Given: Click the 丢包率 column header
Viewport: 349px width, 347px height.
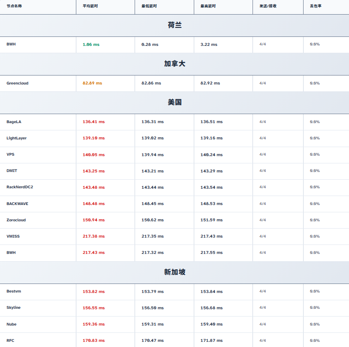Looking at the screenshot, I should click(316, 6).
